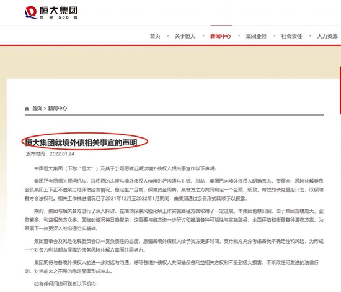Open the 社会责任 navigation item
341x292 pixels.
(291, 36)
